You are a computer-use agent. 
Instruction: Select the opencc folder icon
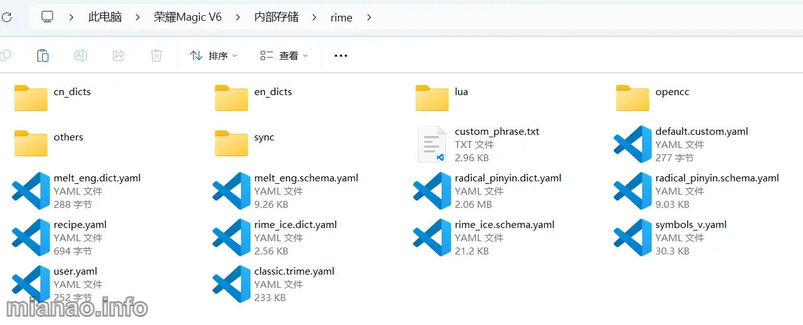point(633,98)
